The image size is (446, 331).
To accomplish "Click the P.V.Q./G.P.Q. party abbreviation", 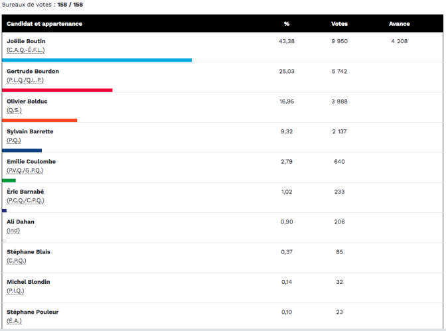I will click(x=25, y=170).
